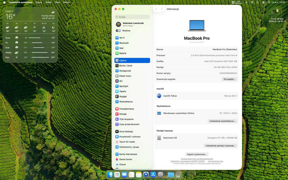Image resolution: width=288 pixels, height=180 pixels.
Task: Click Raport systemowy... button
Action: [197, 154]
